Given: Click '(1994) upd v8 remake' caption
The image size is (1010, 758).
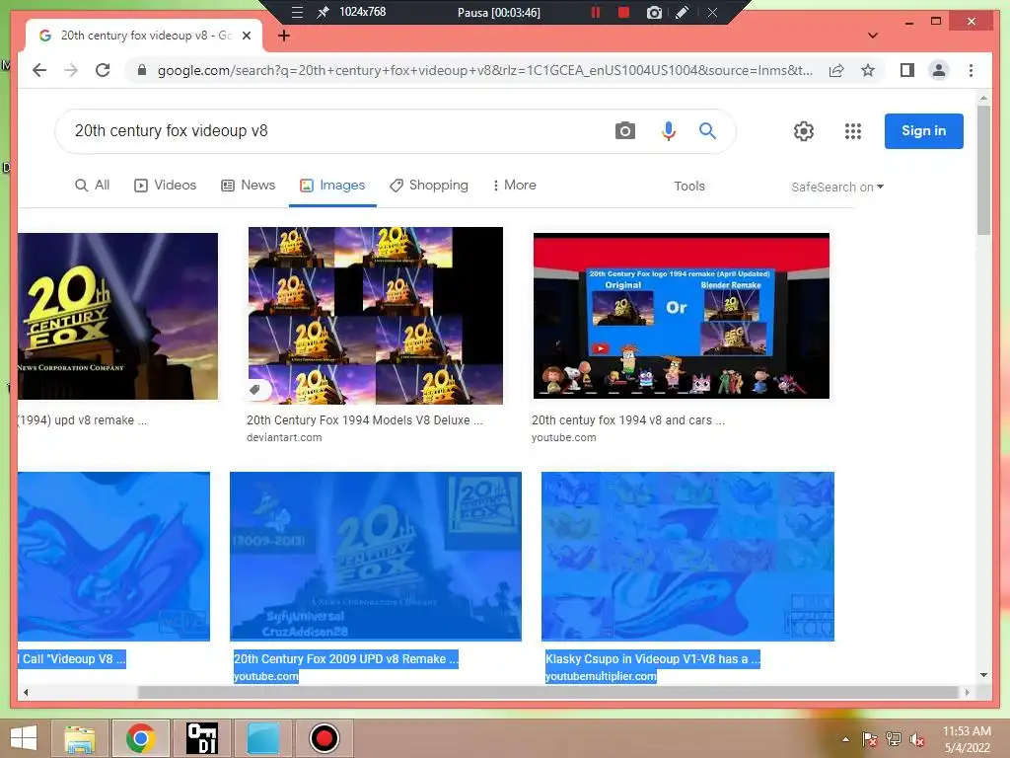Looking at the screenshot, I should [x=83, y=420].
